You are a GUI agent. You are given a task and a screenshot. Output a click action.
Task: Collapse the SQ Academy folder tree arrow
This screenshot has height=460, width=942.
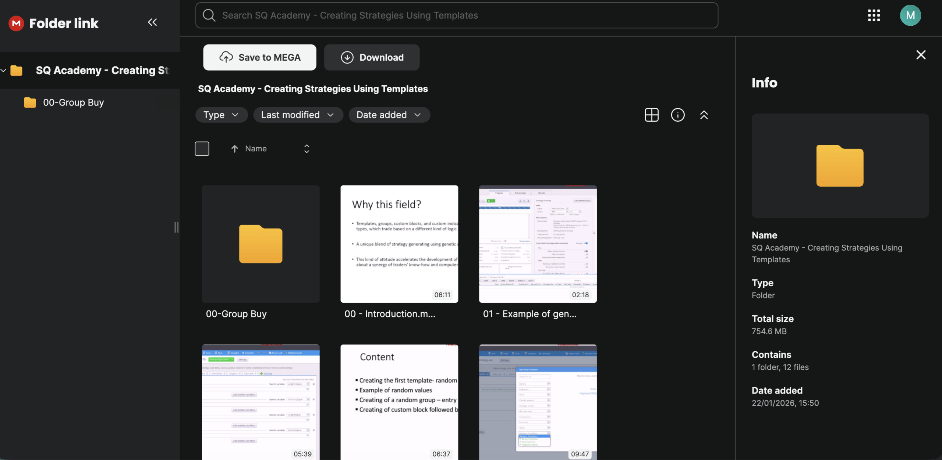[4, 70]
